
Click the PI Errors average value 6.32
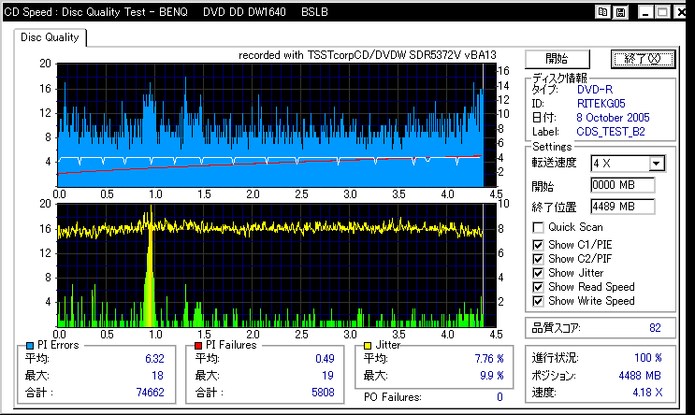pyautogui.click(x=154, y=359)
